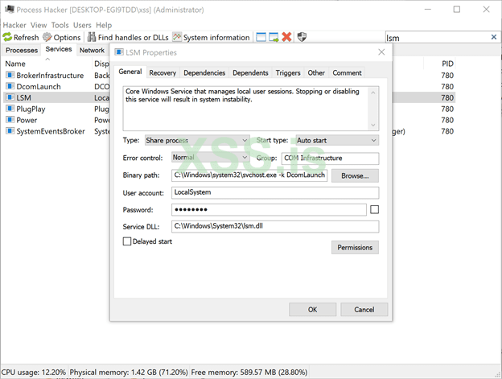Viewport: 502px width, 379px height.
Task: Open System information graph window
Action: (x=212, y=38)
